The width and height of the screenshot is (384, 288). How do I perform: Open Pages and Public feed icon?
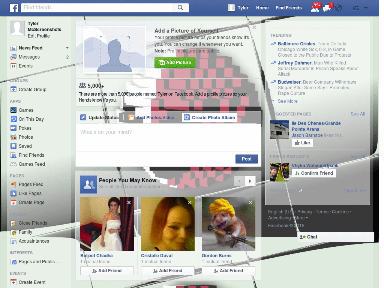13,262
